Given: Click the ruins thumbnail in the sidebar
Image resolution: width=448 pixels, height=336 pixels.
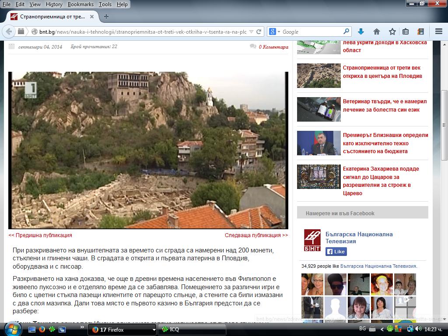Looking at the screenshot, I should pos(319,75).
